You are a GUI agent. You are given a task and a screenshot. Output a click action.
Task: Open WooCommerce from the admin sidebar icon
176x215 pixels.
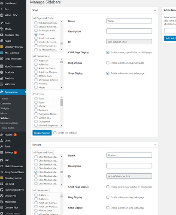click(2, 66)
